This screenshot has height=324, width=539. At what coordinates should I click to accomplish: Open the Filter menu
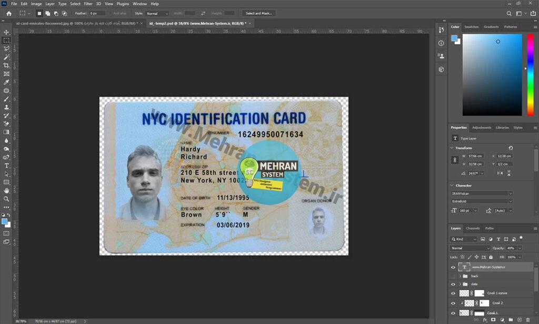(88, 3)
